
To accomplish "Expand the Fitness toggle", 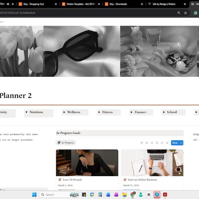I will coord(99,112).
